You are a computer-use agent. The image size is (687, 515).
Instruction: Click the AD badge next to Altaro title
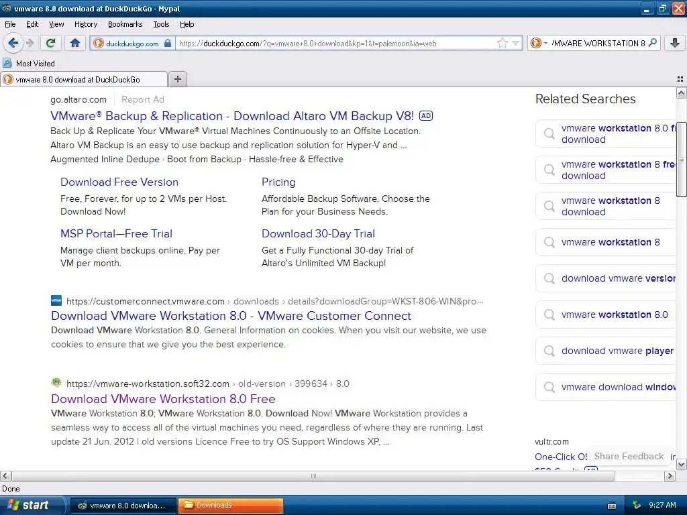point(426,115)
